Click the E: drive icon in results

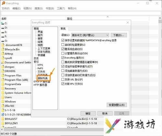point(3,32)
